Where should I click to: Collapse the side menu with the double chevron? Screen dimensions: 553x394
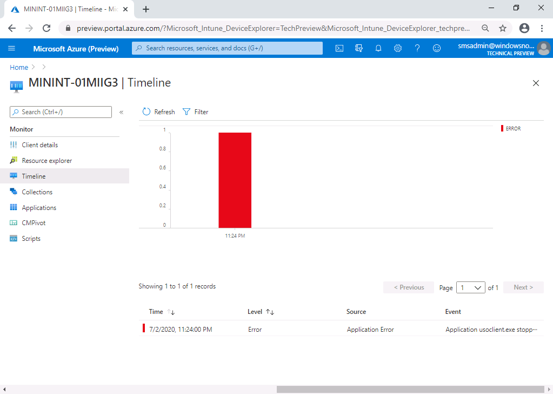[x=121, y=112]
